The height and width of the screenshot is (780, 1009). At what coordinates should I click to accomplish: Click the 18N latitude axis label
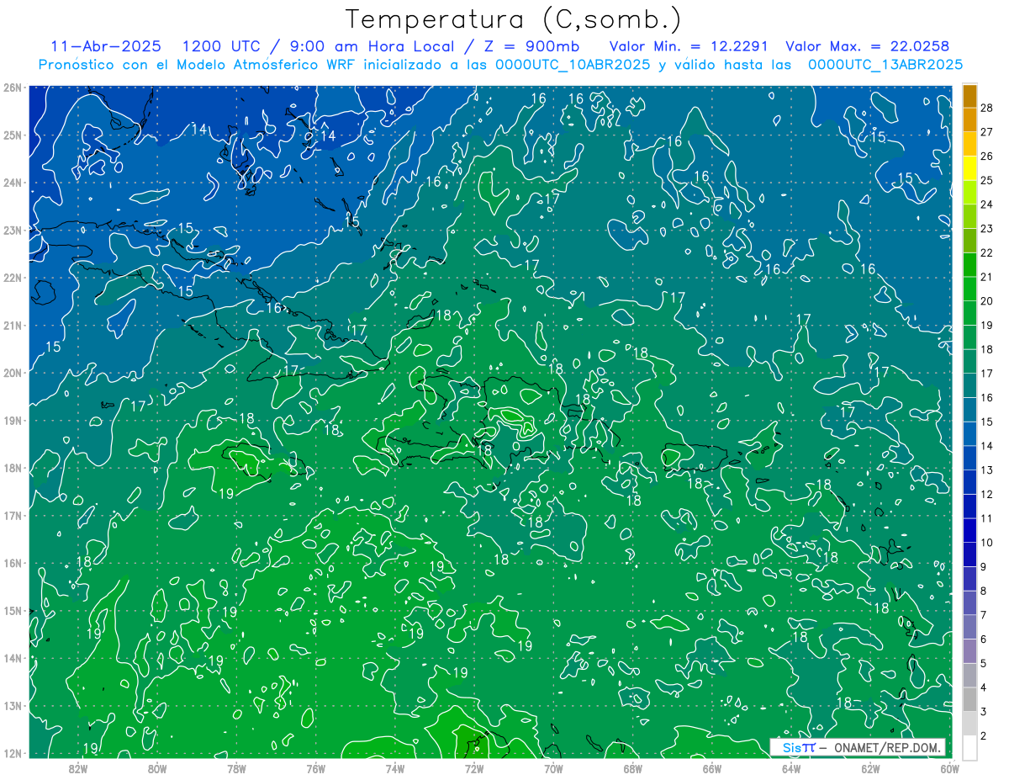click(x=13, y=468)
